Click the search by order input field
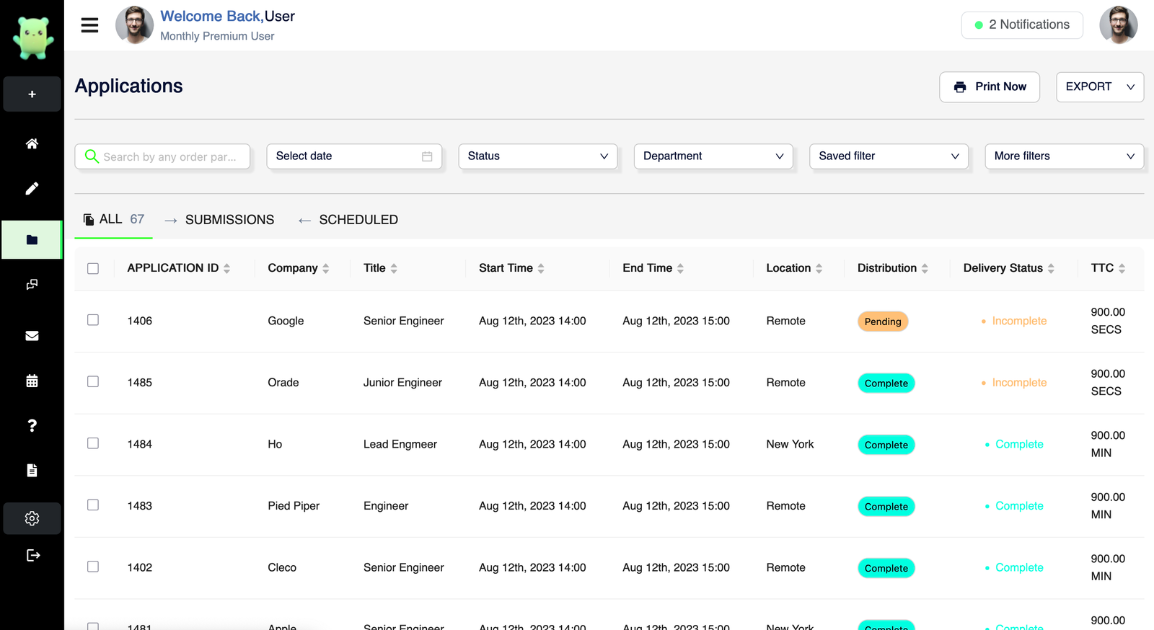 click(x=169, y=157)
